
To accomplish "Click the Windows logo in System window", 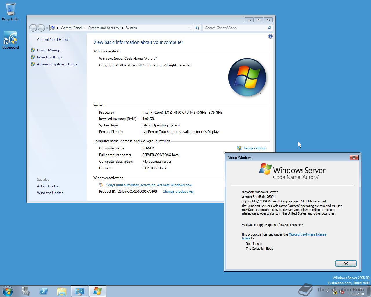I will point(247,77).
